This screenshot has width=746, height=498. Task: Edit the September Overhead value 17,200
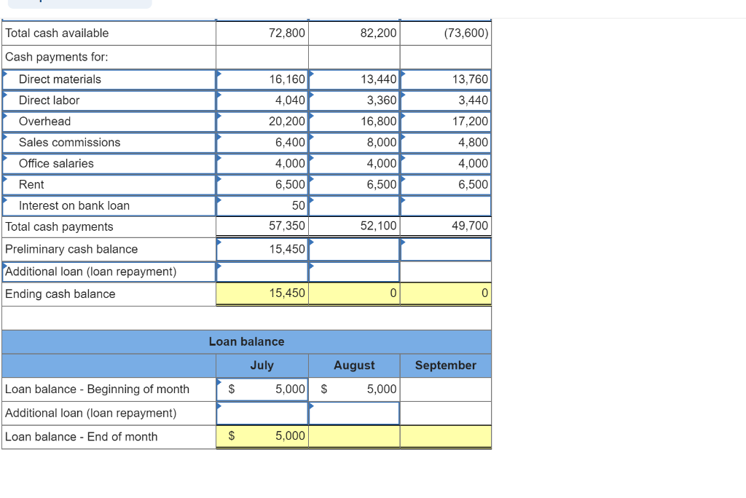pos(446,122)
